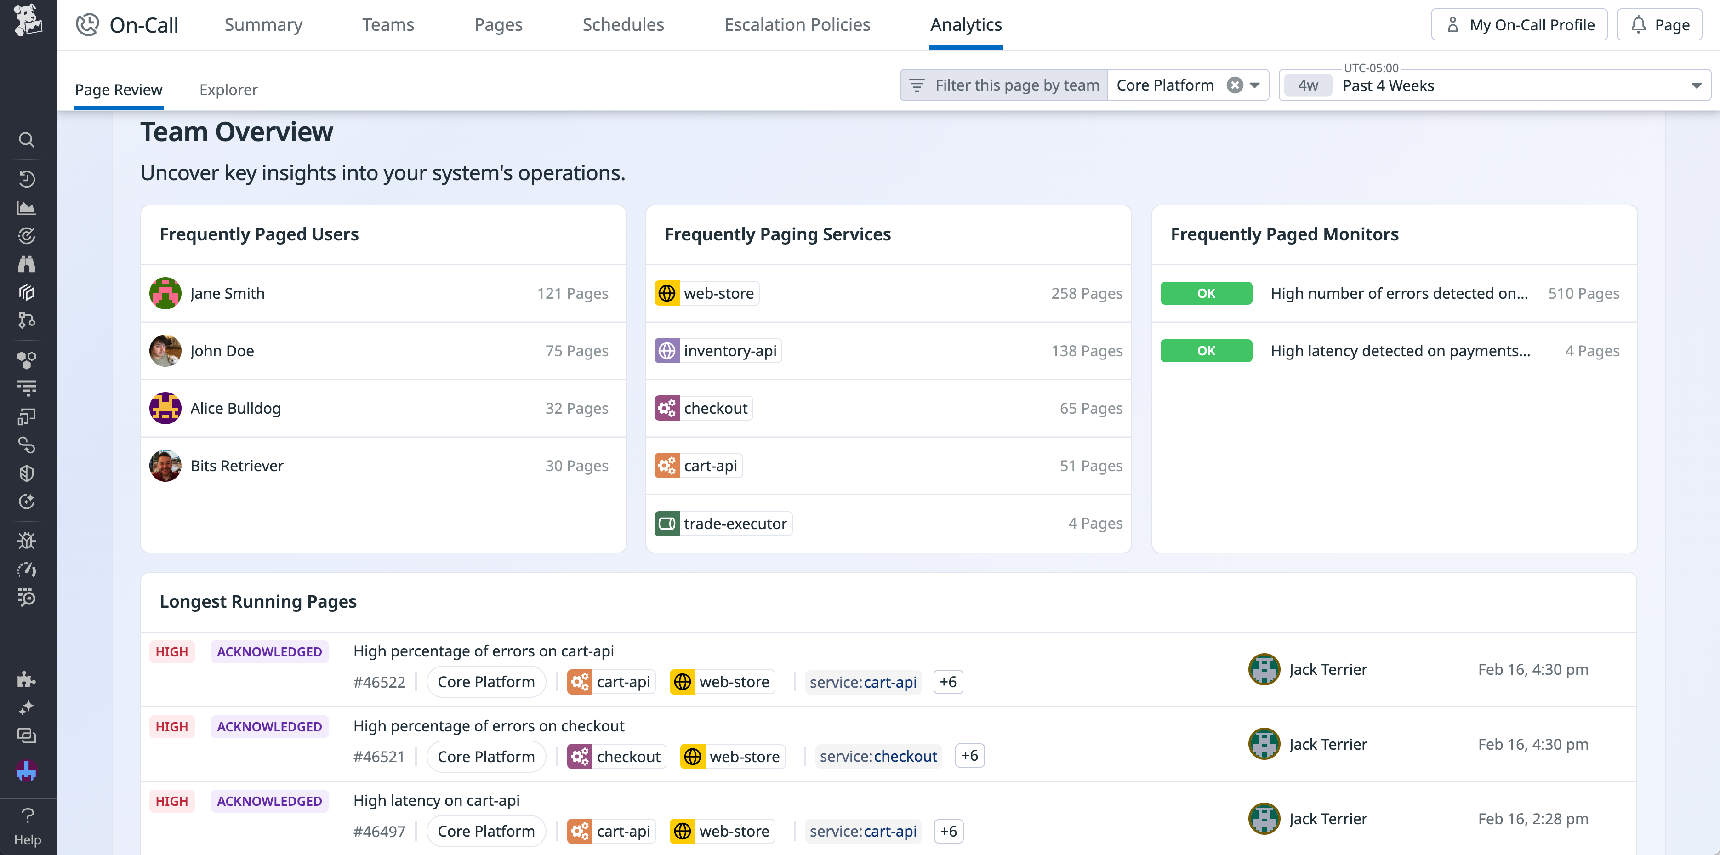Expand the +6 hidden tags on page #46522
1720x855 pixels.
(x=947, y=682)
